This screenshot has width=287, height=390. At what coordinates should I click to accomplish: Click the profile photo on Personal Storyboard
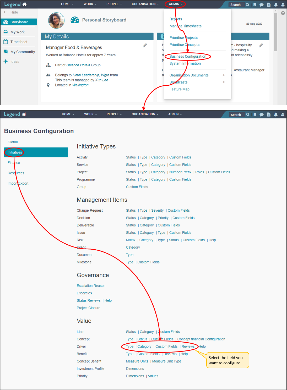click(x=56, y=20)
